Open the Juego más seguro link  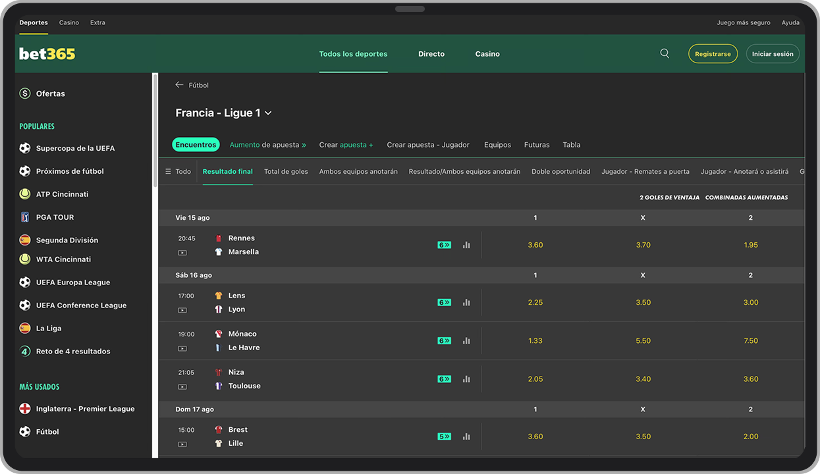click(744, 22)
